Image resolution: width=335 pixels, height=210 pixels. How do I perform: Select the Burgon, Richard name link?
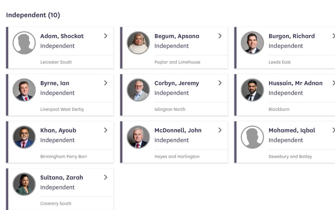pyautogui.click(x=291, y=36)
